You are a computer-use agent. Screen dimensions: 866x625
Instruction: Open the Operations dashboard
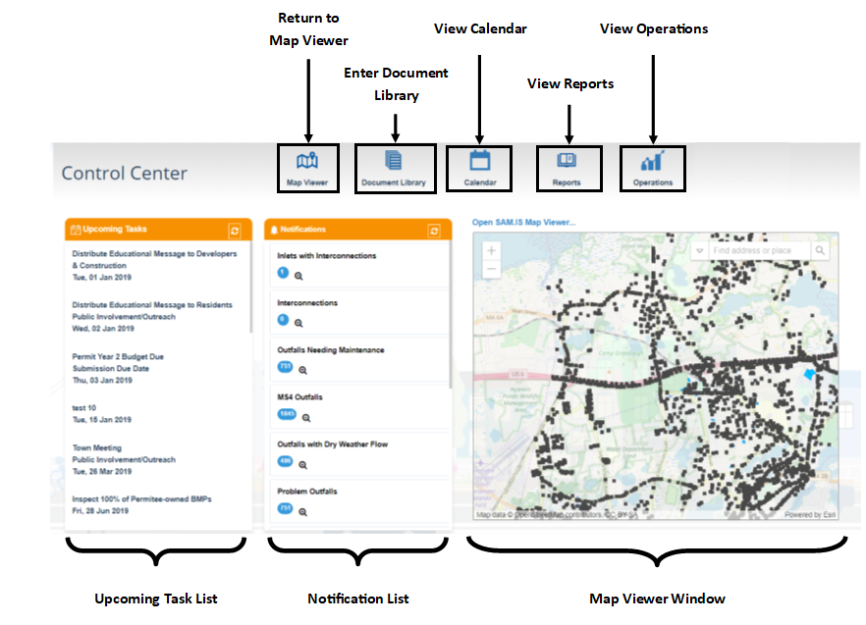click(652, 168)
